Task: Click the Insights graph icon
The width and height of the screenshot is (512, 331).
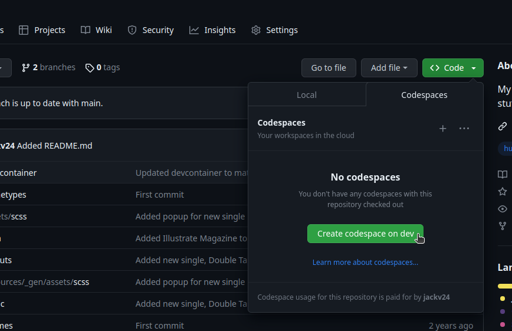Action: tap(194, 30)
